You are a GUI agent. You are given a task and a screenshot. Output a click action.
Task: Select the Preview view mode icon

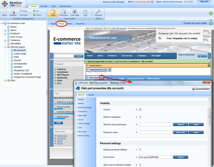(x=64, y=12)
